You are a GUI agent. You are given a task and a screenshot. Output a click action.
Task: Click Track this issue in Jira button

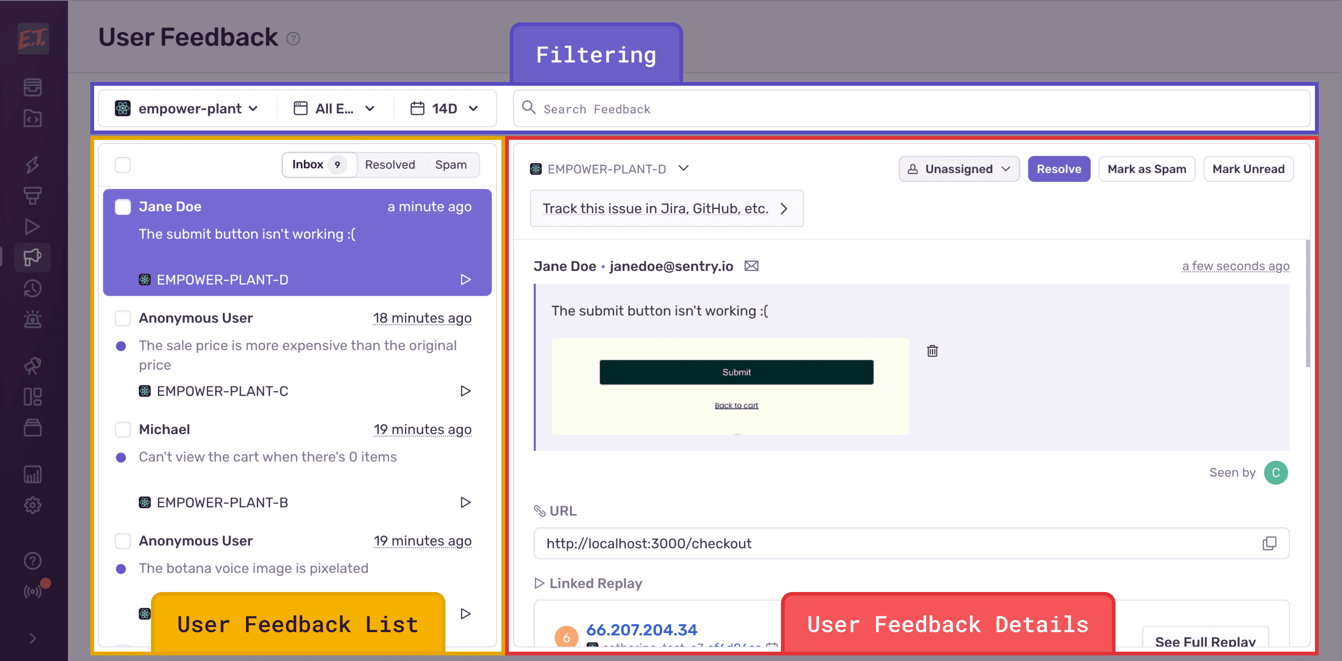666,208
